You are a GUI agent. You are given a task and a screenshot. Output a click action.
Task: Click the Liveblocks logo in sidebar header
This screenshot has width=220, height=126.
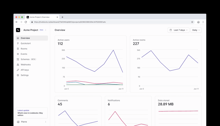pyautogui.click(x=18, y=30)
